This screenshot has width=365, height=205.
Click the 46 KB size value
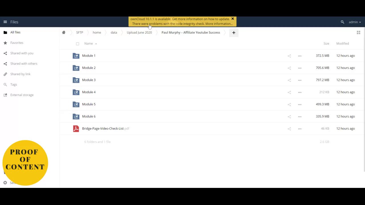tap(325, 129)
